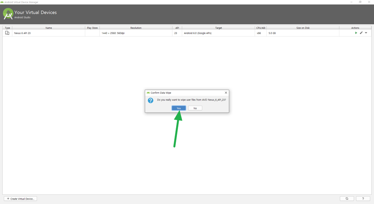Select the x86 CPU/ABI cell
Viewport: 374px width, 204px height.
(x=261, y=33)
